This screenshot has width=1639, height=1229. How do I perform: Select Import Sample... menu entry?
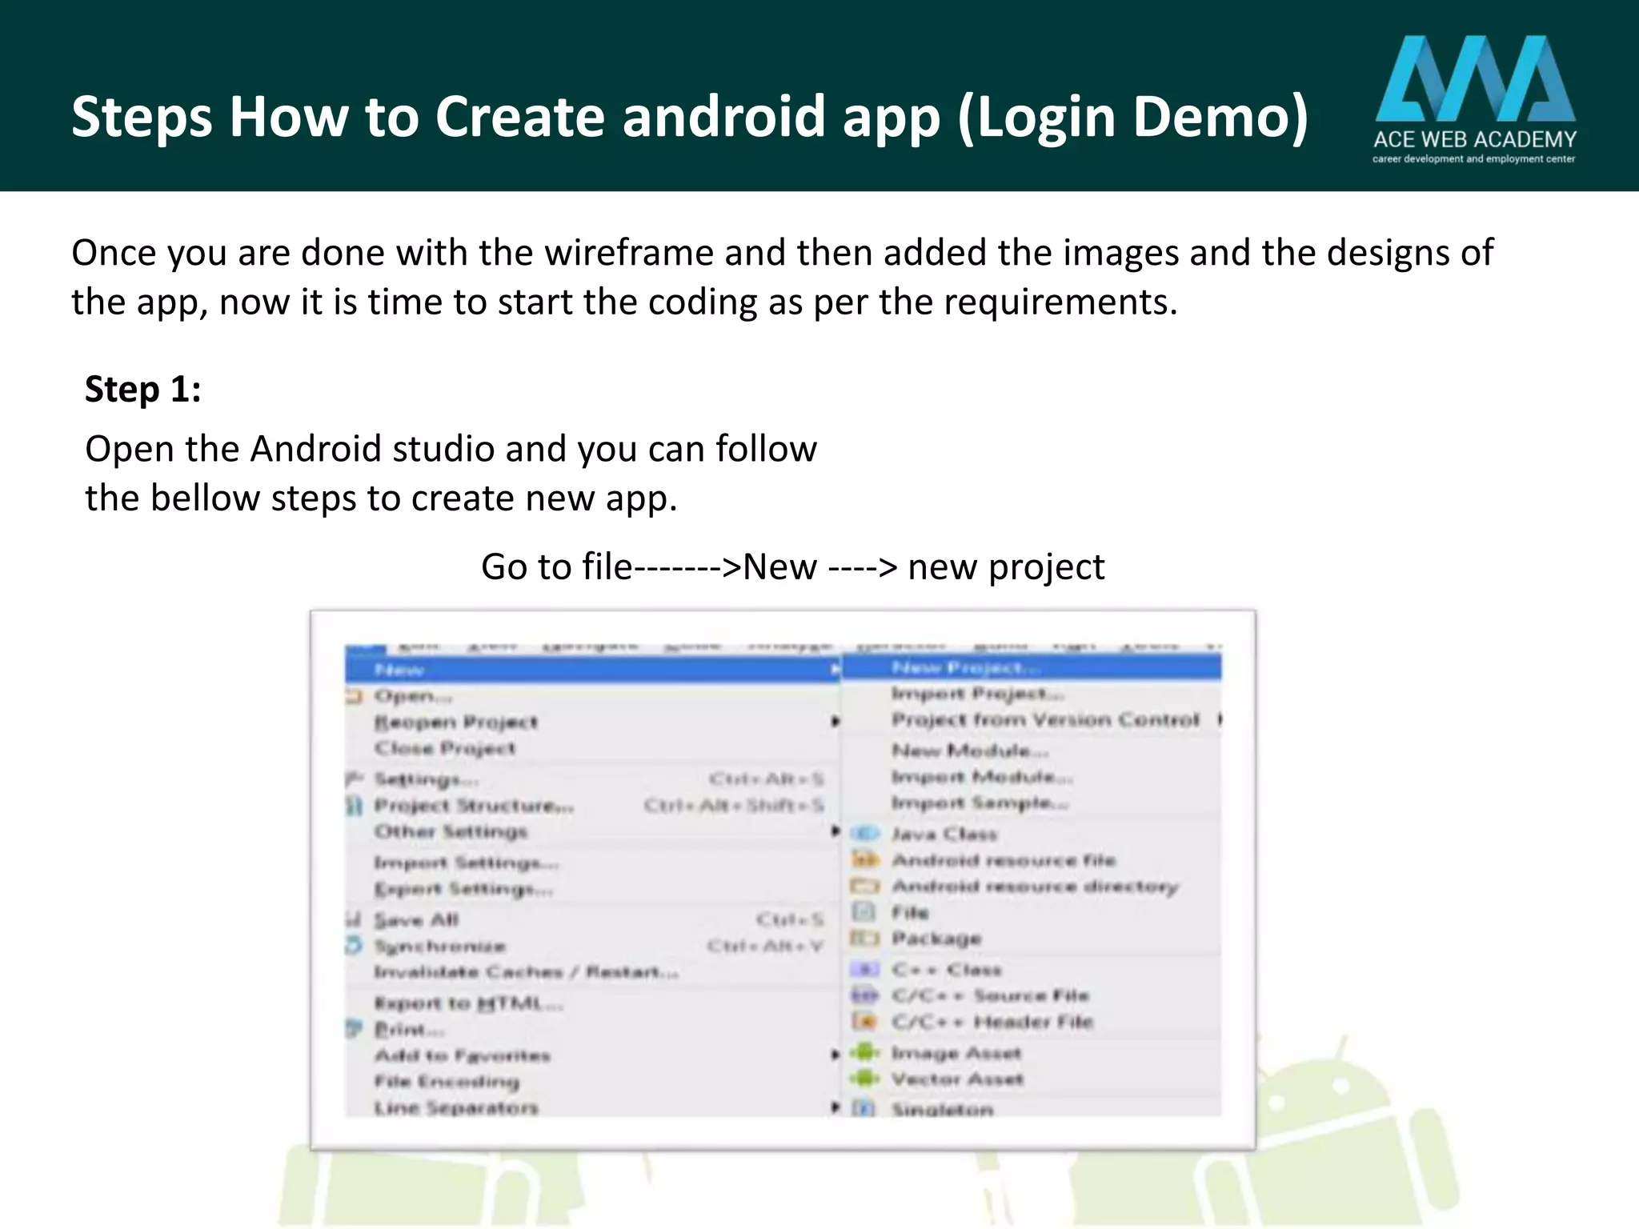pos(1032,803)
